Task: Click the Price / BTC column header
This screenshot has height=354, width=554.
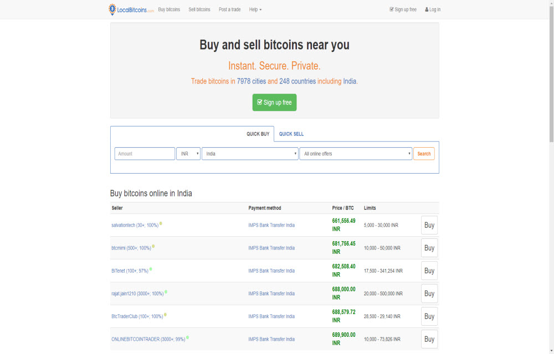Action: [x=343, y=208]
